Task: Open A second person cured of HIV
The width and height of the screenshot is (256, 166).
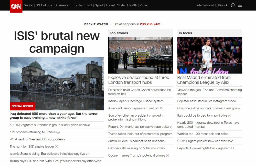Action: 136,108
